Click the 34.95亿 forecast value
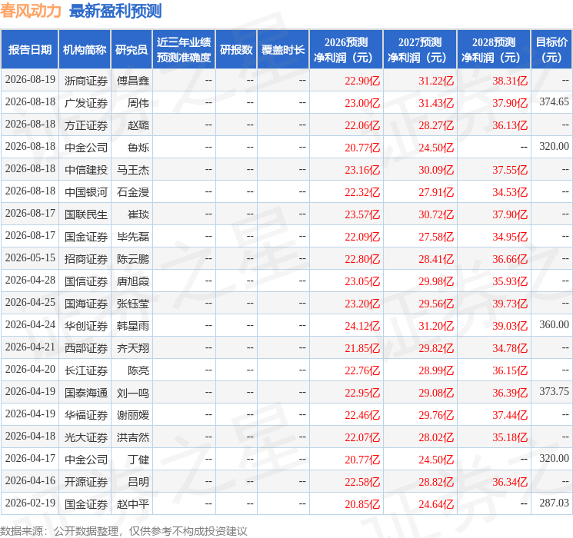This screenshot has height=538, width=573. tap(510, 237)
